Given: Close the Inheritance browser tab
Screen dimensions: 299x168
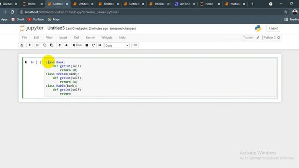Looking at the screenshot, I should (168, 4).
